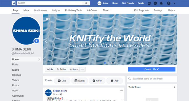Open the quick help question mark icon

point(169,3)
